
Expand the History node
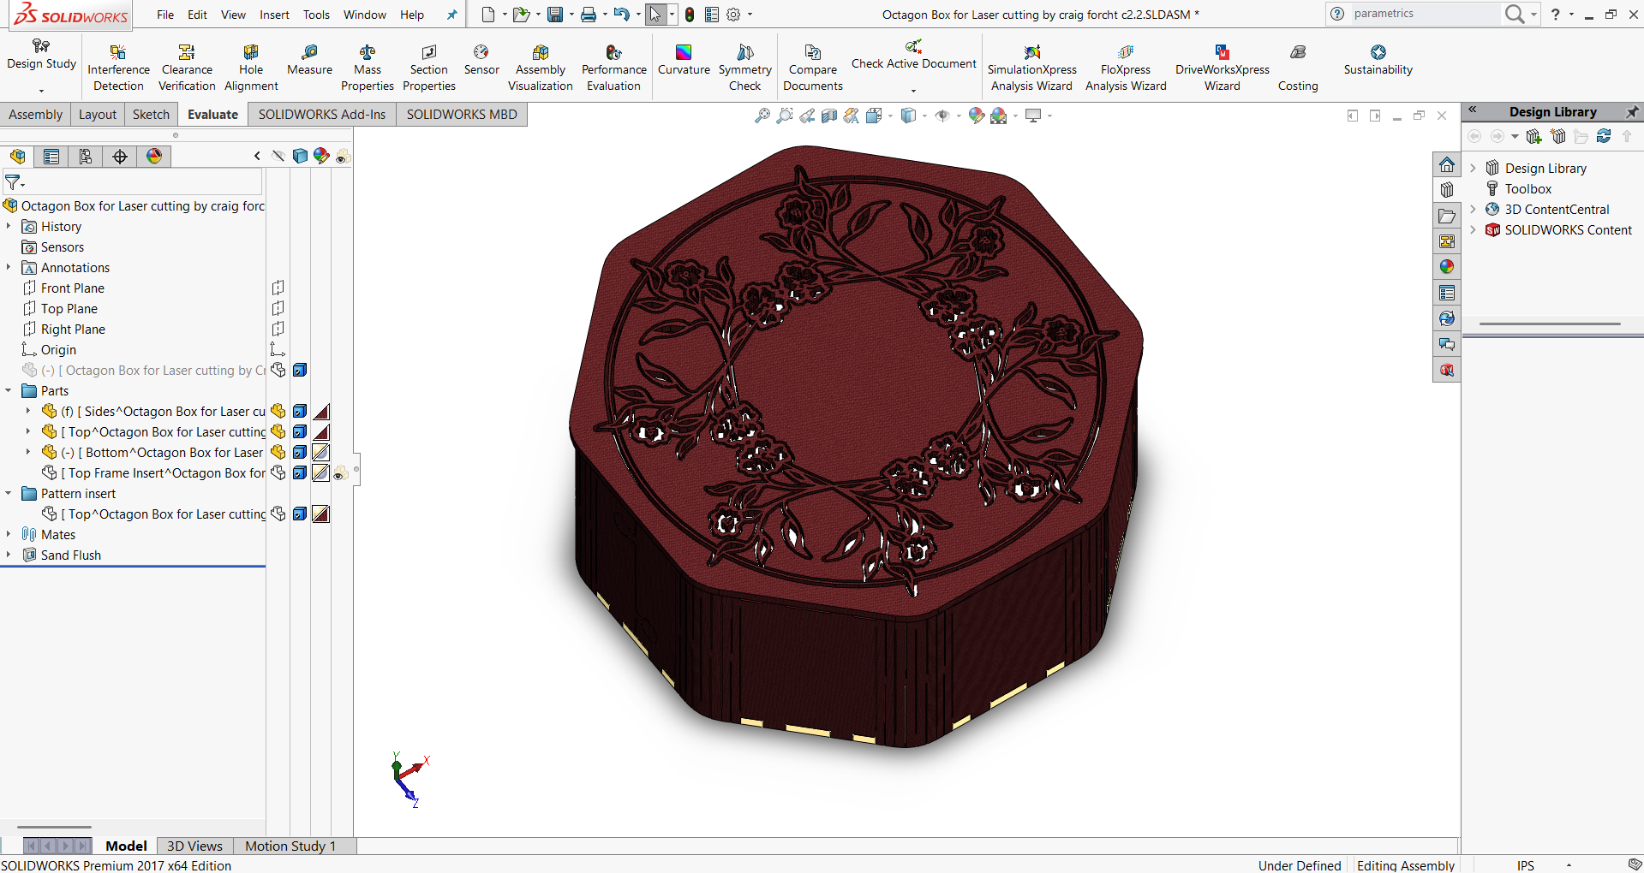tap(9, 226)
